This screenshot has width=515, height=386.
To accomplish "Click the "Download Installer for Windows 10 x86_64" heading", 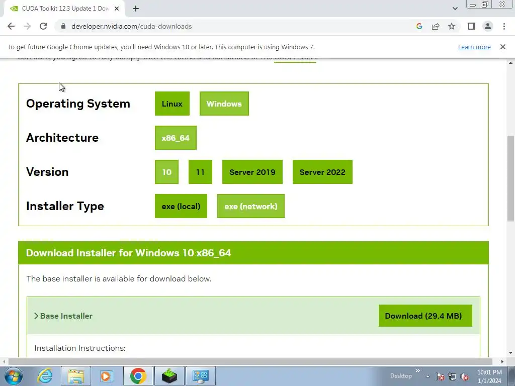I will (128, 253).
